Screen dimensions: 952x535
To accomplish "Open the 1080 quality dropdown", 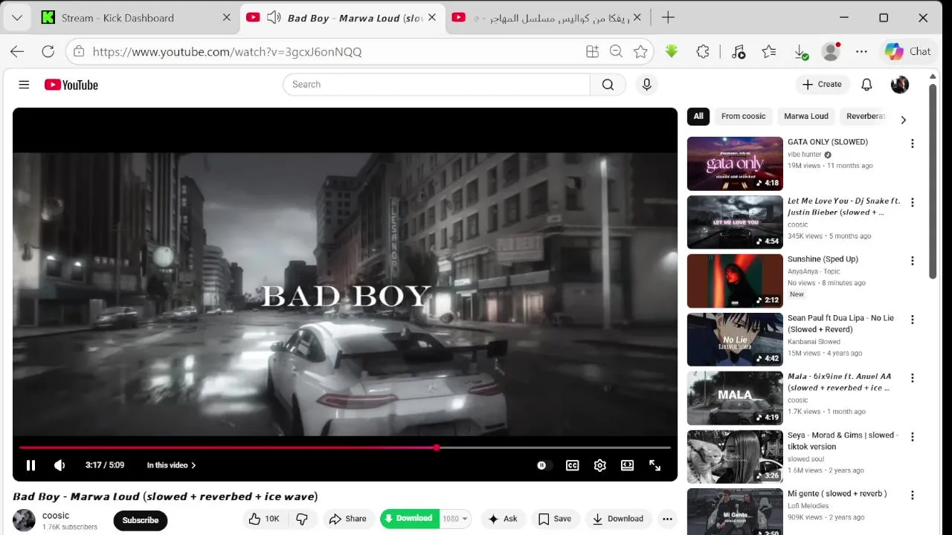I will [455, 519].
